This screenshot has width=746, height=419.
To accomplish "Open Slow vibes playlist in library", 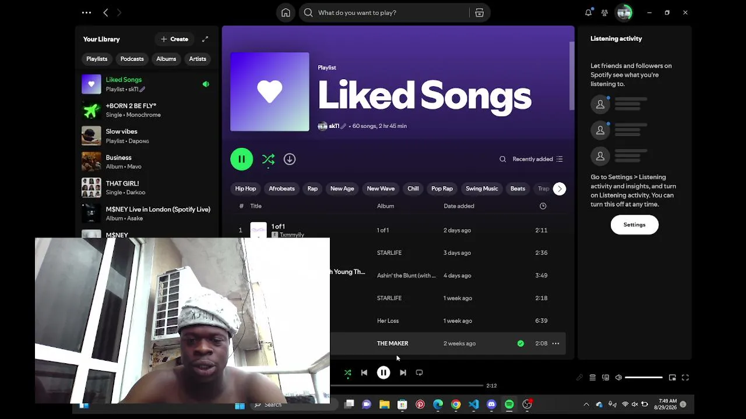I will point(147,136).
